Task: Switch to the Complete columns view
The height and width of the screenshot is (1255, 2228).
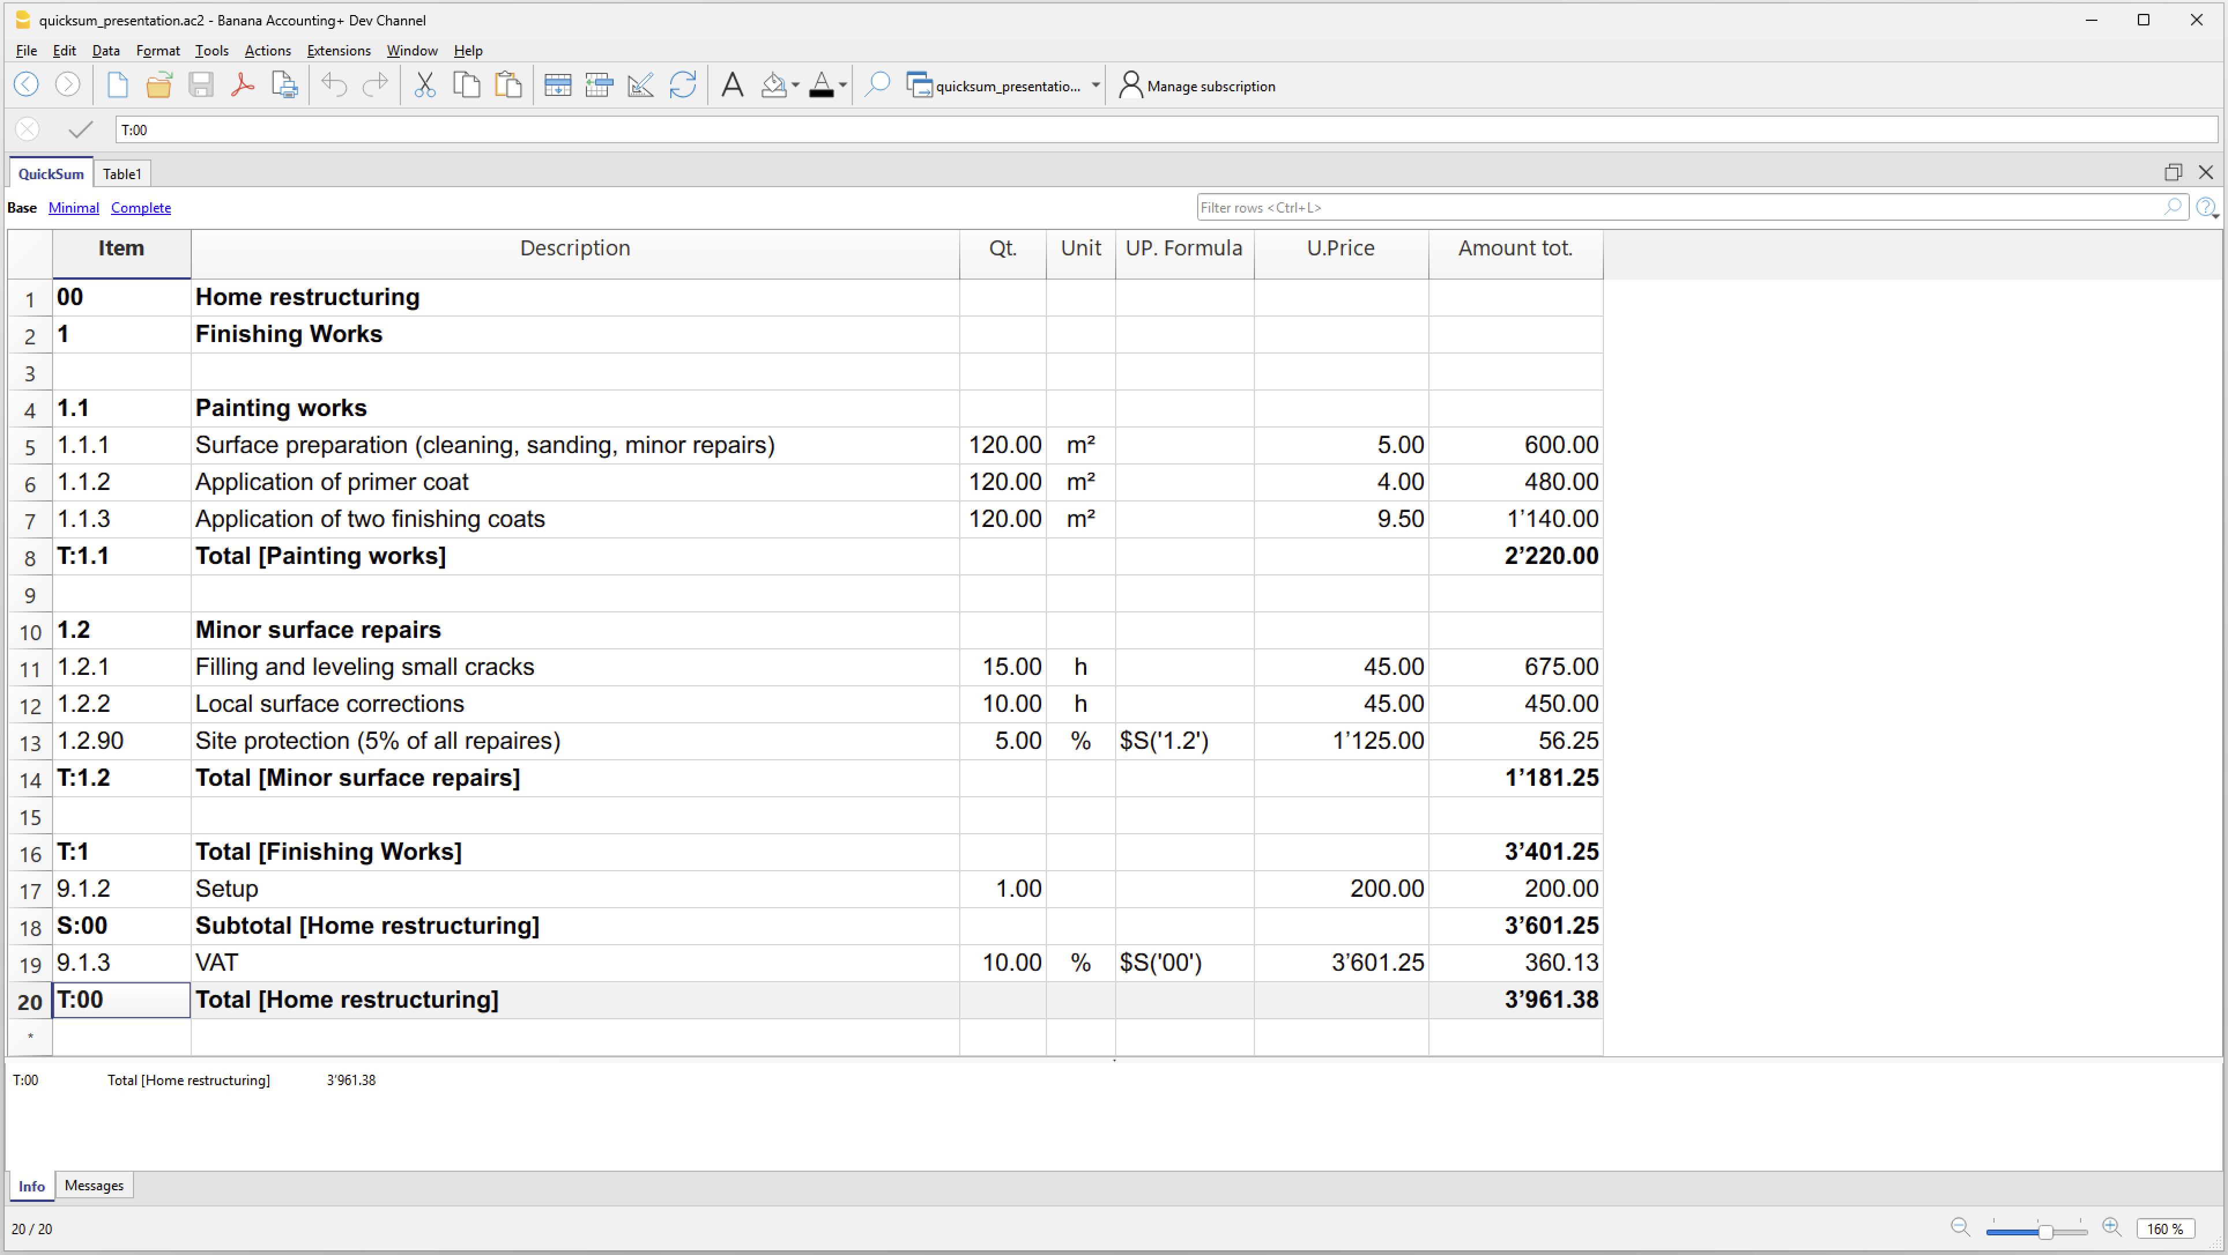Action: point(140,207)
